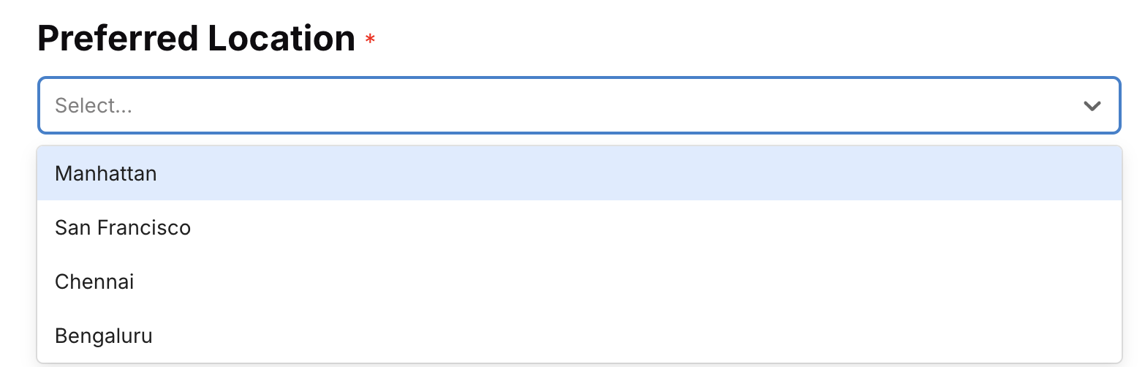The height and width of the screenshot is (367, 1145).
Task: Select Manhattan from the location list
Action: [x=106, y=174]
